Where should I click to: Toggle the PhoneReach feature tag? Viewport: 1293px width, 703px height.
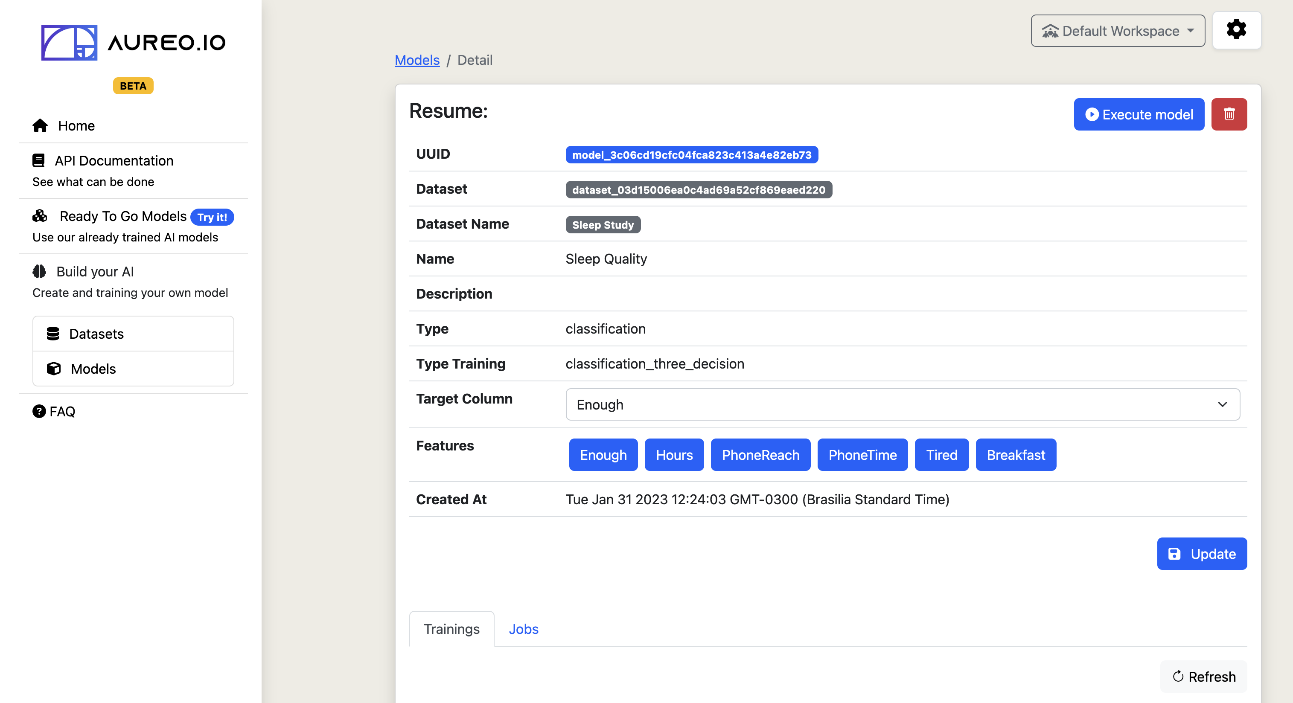point(760,455)
